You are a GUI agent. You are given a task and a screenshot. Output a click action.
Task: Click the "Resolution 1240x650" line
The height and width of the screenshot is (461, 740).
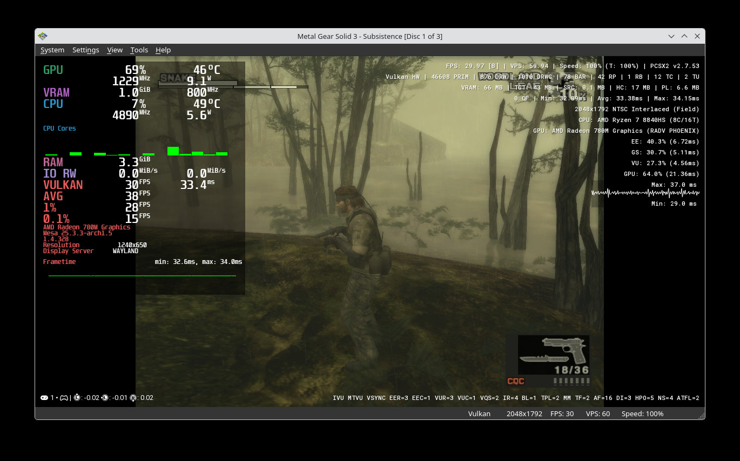point(95,245)
